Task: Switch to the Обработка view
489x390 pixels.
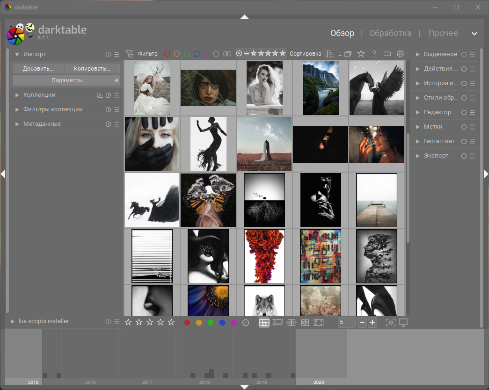Action: pyautogui.click(x=390, y=33)
